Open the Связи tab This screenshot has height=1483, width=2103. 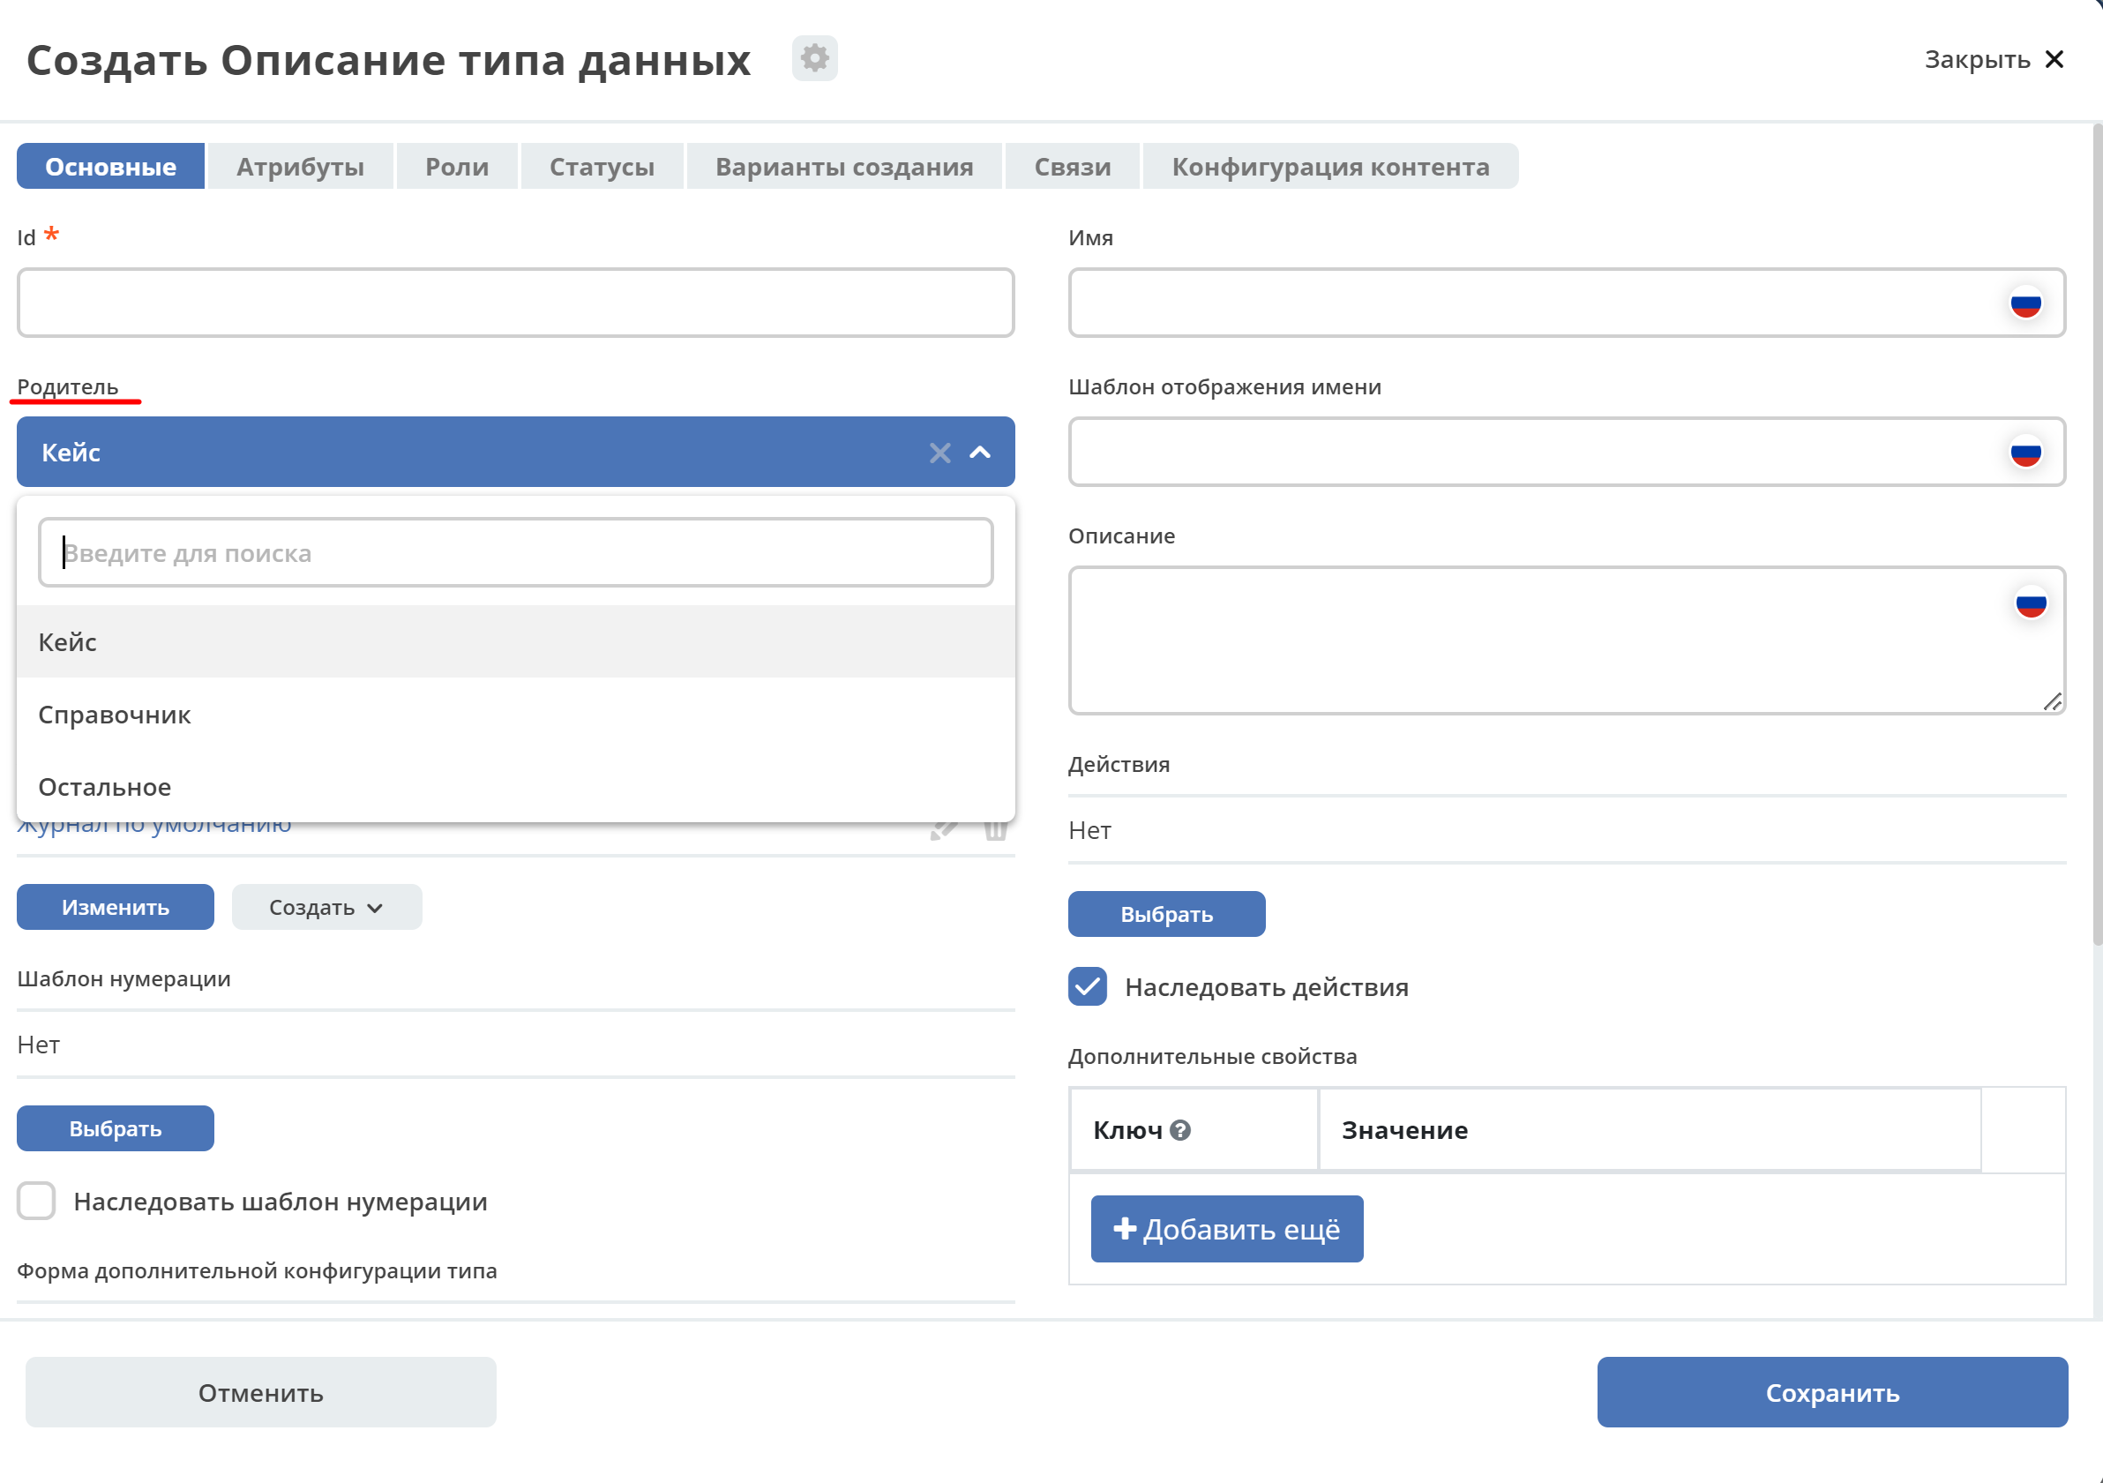click(x=1073, y=167)
